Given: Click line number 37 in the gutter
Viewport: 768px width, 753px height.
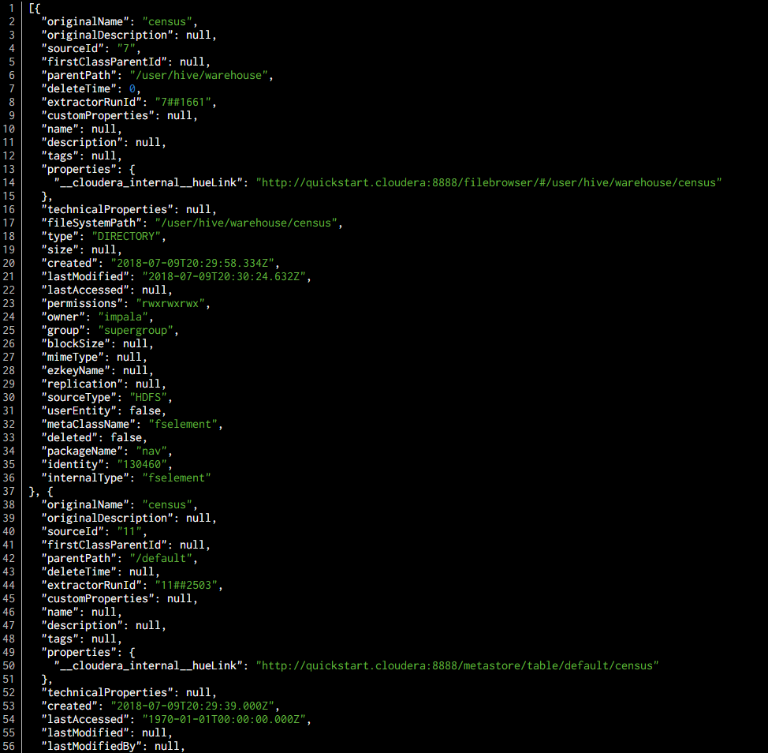Looking at the screenshot, I should point(9,491).
